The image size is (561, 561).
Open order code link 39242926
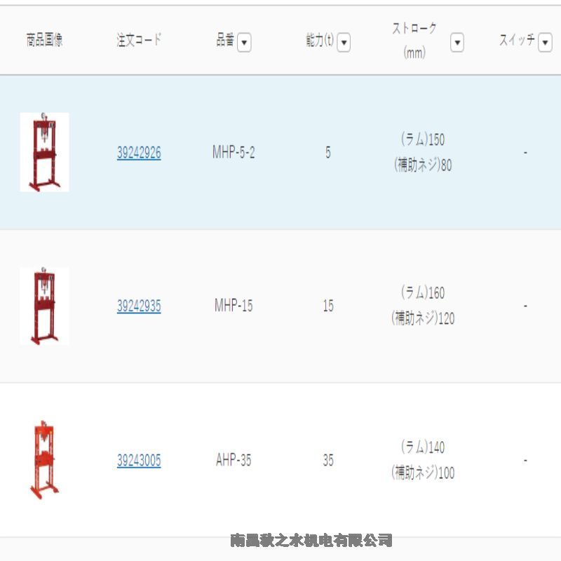pos(139,153)
